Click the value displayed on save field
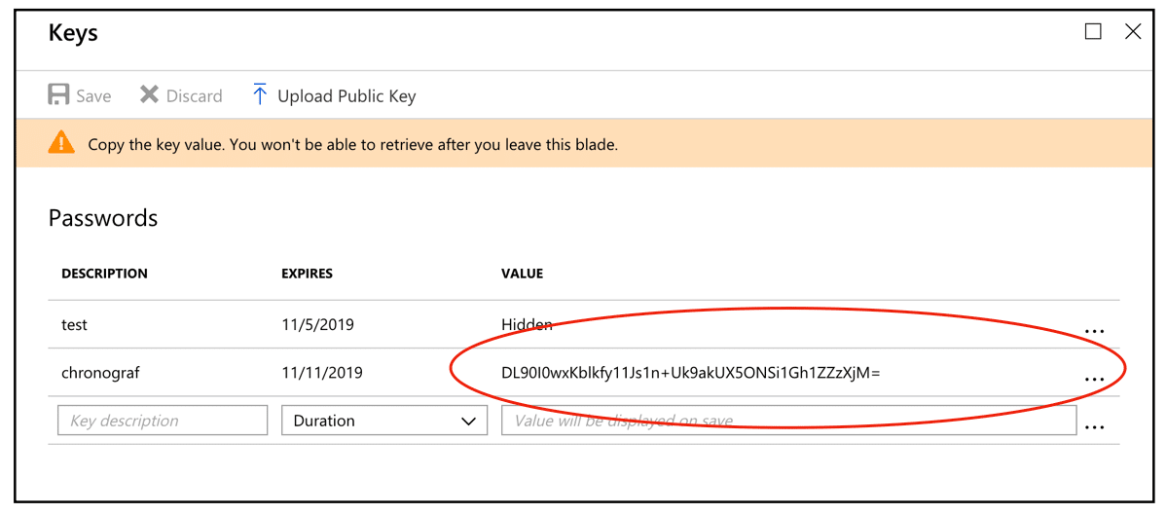The image size is (1166, 514). (x=788, y=421)
